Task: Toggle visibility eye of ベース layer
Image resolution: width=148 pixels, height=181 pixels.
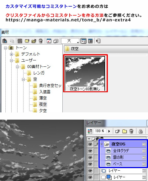Action: [90, 164]
